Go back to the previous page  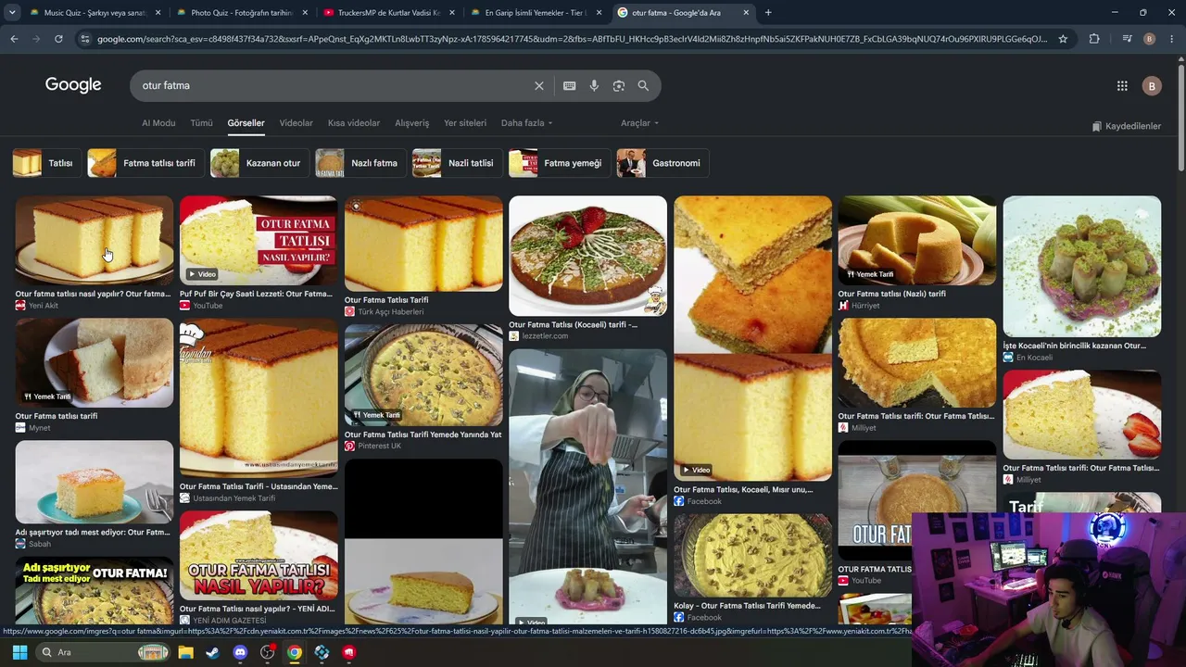point(14,39)
